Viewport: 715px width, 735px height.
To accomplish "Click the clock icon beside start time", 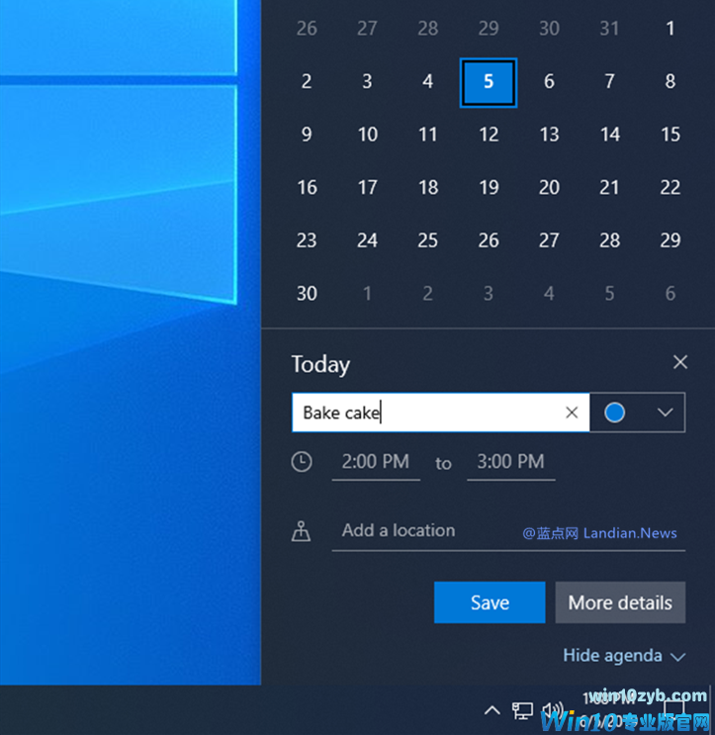I will (302, 462).
